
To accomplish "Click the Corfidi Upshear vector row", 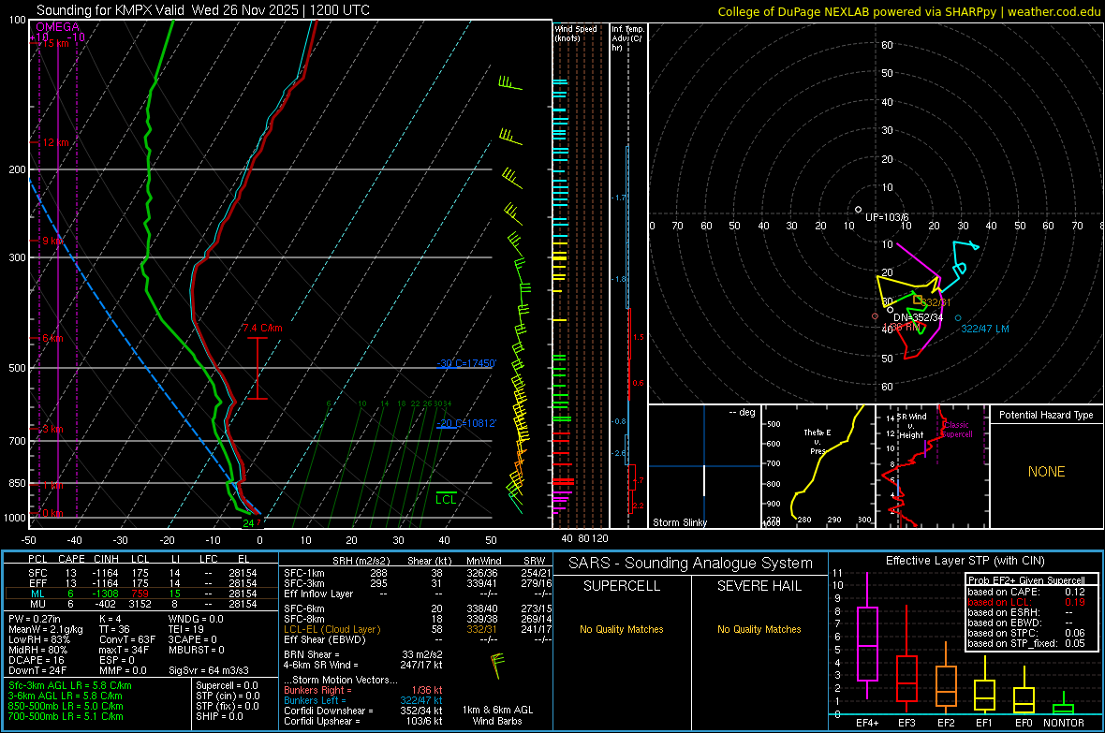I will (x=363, y=721).
